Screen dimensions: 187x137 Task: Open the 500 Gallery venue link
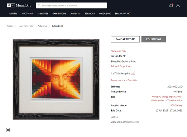click(x=176, y=105)
